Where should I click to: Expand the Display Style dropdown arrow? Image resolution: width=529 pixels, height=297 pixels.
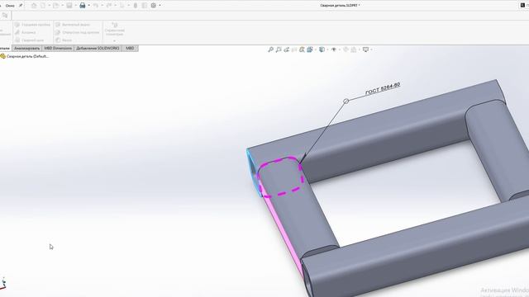pos(327,49)
